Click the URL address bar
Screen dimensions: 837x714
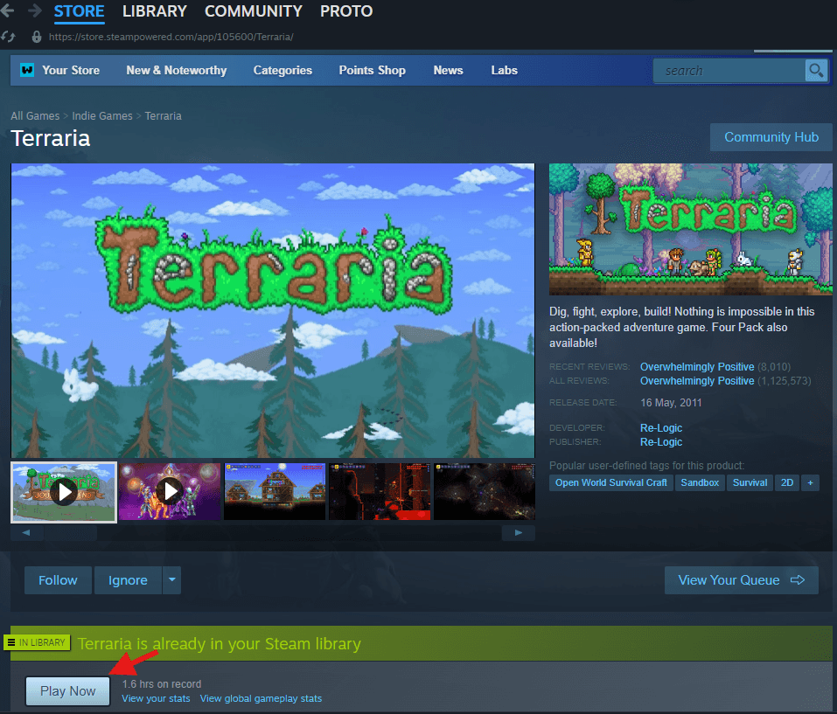(171, 37)
